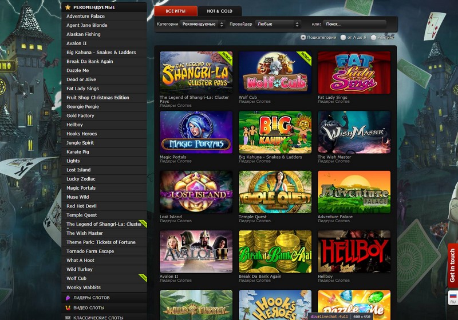The height and width of the screenshot is (320, 458).
Task: Expand the Видео слоты section
Action: click(104, 307)
